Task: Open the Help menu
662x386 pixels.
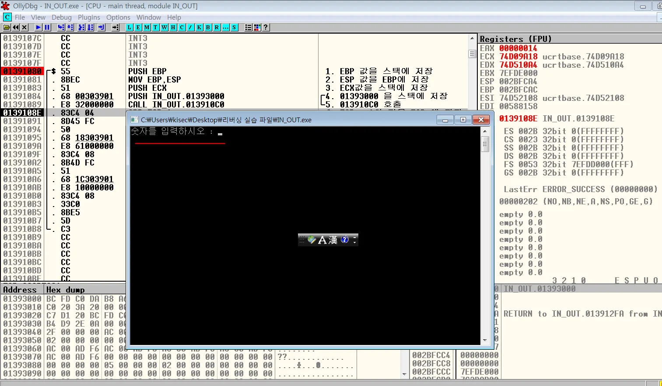Action: (x=174, y=17)
